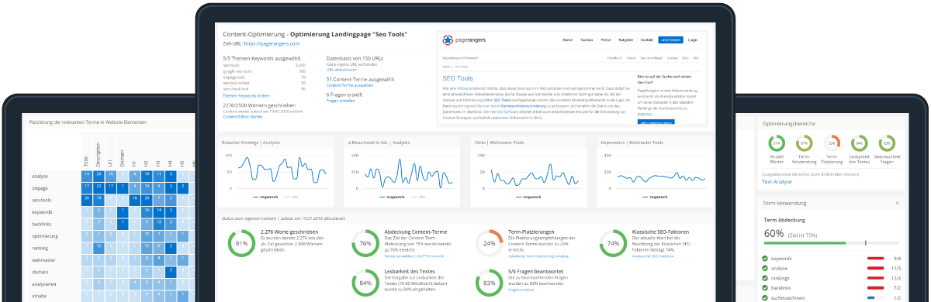This screenshot has width=931, height=302.
Task: Select the Beantwortete Fragen donut icon
Action: (888, 143)
